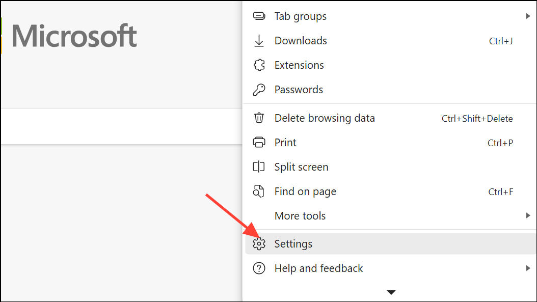Select the Ctrl+J shortcut text for Downloads
This screenshot has height=302, width=537.
pyautogui.click(x=500, y=41)
